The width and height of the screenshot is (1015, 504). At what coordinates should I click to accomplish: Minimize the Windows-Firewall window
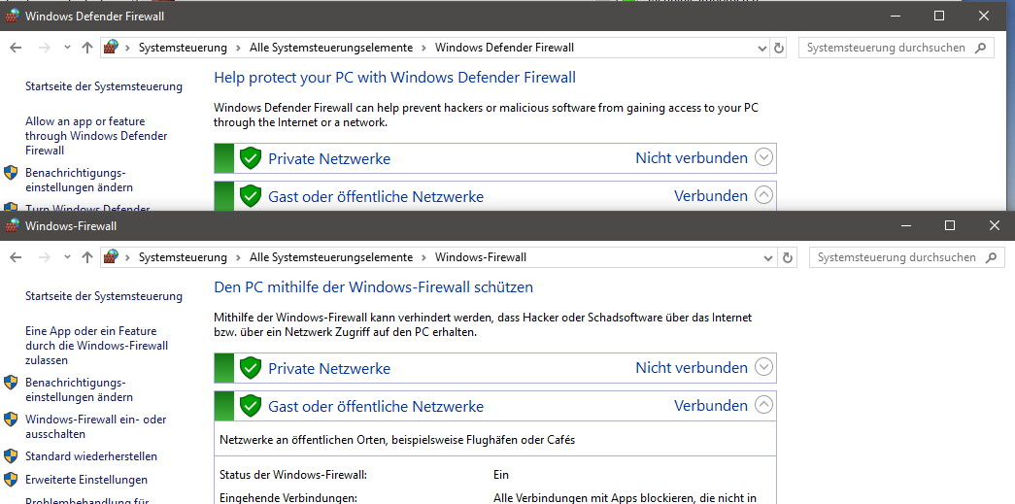tap(905, 225)
